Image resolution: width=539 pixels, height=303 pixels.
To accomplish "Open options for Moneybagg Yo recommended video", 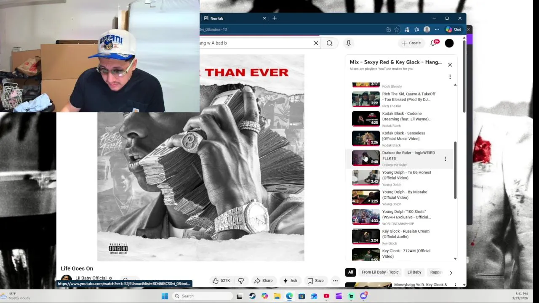I will (455, 285).
